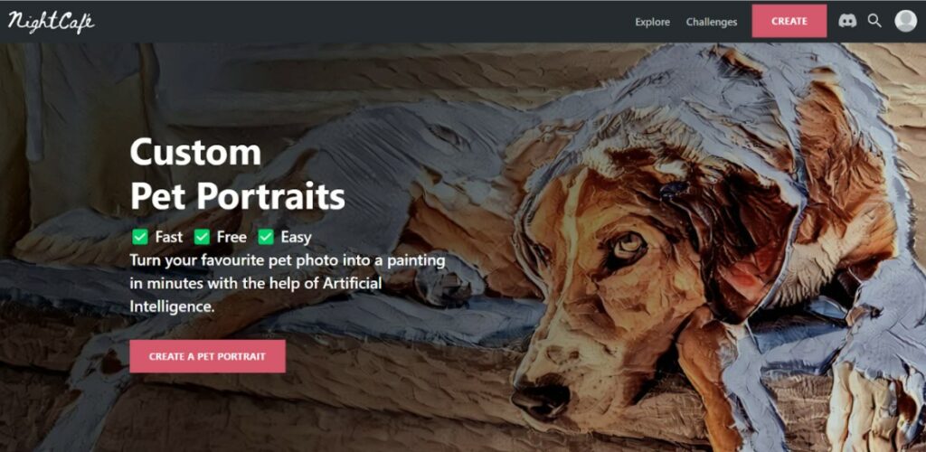The height and width of the screenshot is (452, 926).
Task: Click the search magnifier icon
Action: pos(874,21)
